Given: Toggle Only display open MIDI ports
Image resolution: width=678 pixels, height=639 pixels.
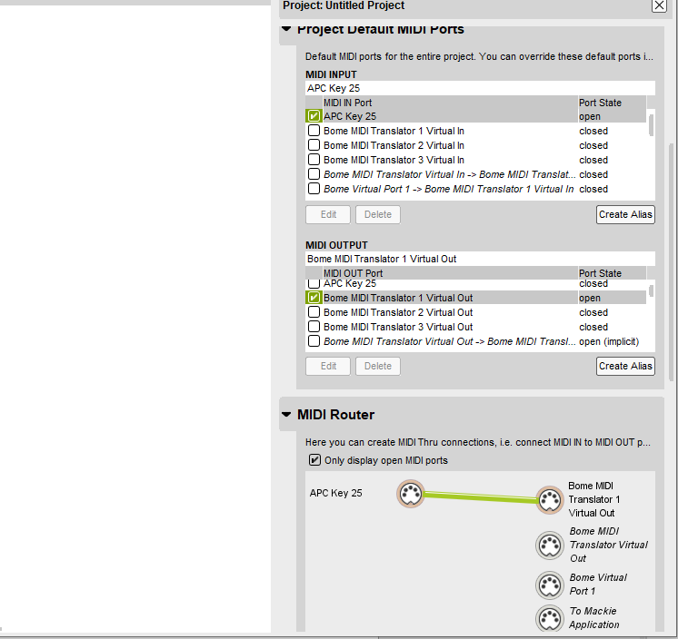Looking at the screenshot, I should click(x=314, y=460).
